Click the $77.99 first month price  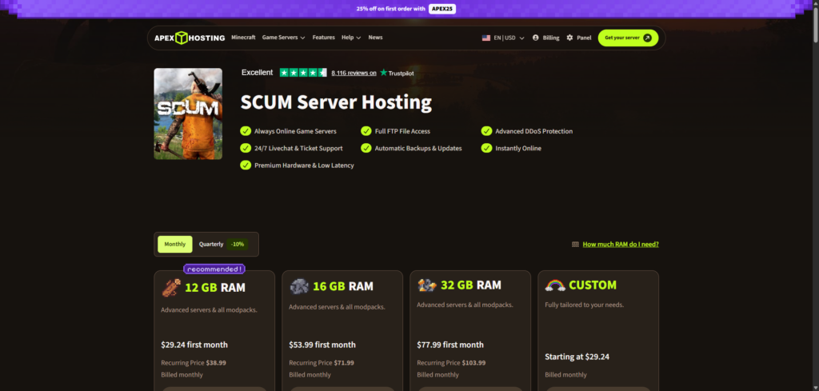450,345
